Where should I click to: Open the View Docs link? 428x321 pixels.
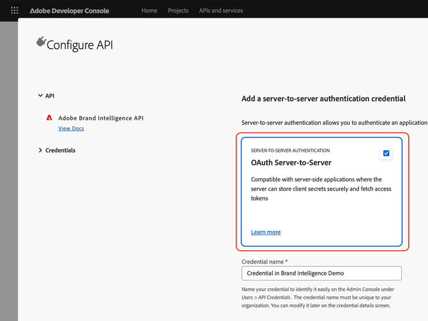(71, 129)
